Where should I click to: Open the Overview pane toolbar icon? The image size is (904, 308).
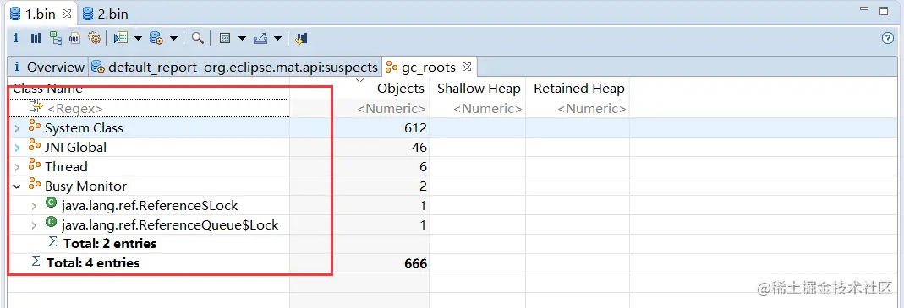16,38
